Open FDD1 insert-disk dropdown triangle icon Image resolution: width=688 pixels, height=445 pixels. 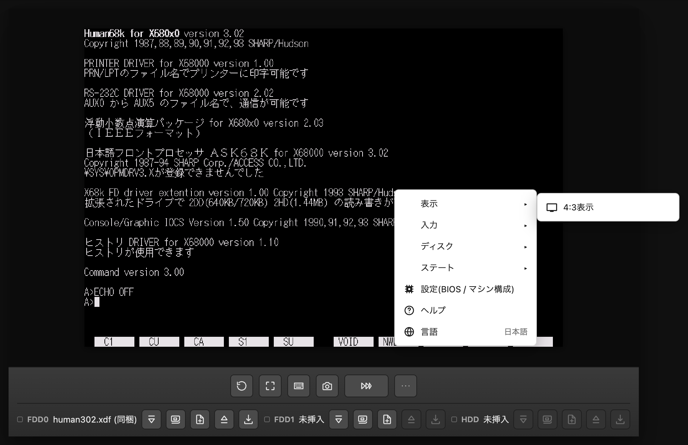(x=339, y=419)
